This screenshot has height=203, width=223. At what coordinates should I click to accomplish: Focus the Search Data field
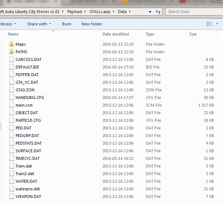pyautogui.click(x=194, y=12)
